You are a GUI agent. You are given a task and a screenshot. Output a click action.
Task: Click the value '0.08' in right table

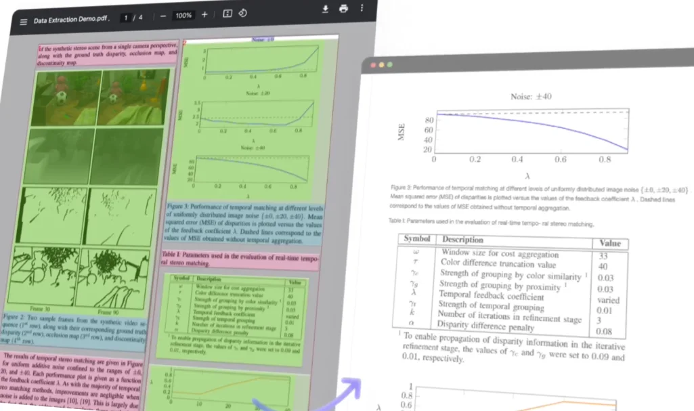pos(604,331)
